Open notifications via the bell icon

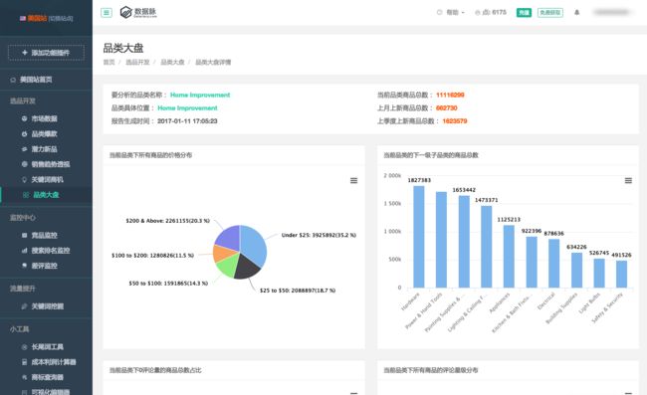pyautogui.click(x=577, y=12)
